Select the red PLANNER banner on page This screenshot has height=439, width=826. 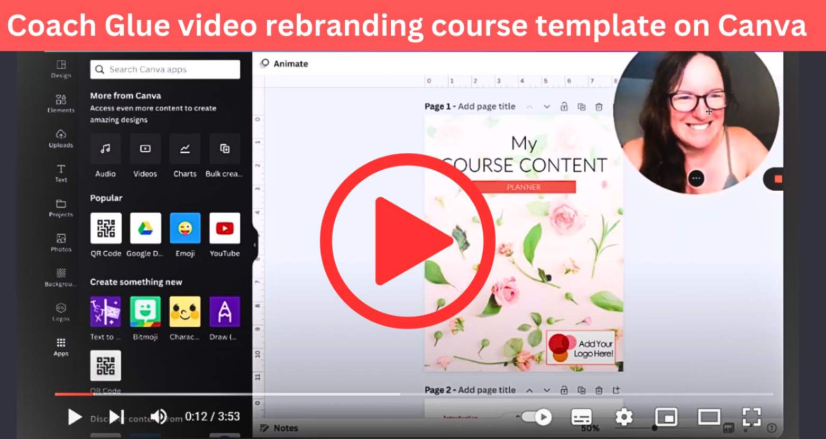click(524, 187)
